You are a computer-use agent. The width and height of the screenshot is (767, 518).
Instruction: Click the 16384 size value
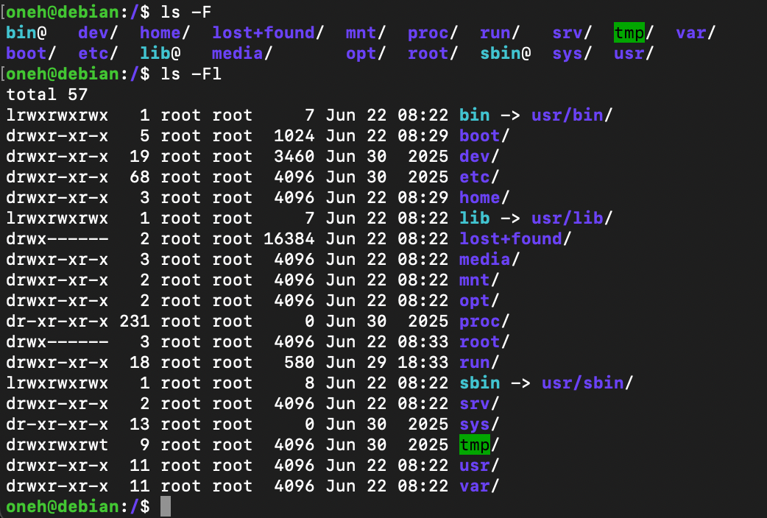pyautogui.click(x=289, y=238)
